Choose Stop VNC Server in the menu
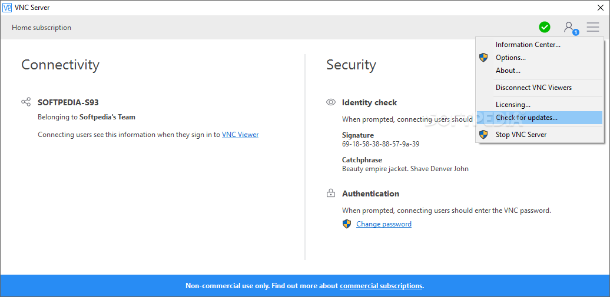610x297 pixels. 539,135
